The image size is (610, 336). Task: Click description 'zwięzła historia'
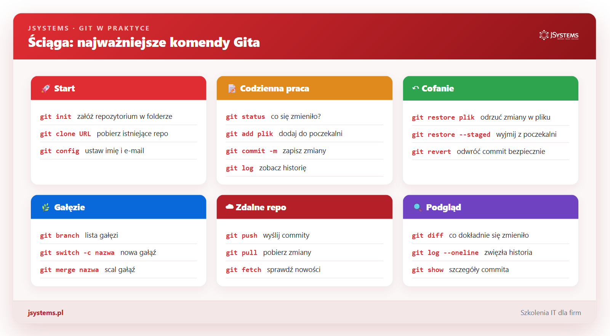(x=508, y=253)
